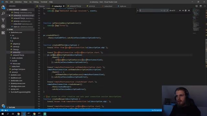Screen dimensions: 207x116
Task: Expand the node_modules folder
Action: point(17,58)
